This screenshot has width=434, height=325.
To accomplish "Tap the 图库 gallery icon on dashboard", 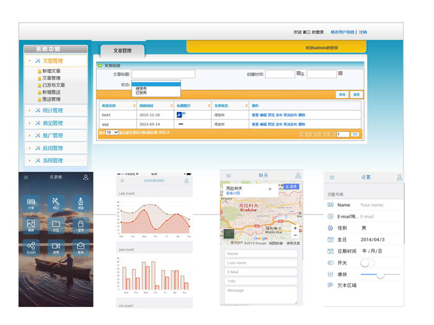I will pyautogui.click(x=31, y=226).
